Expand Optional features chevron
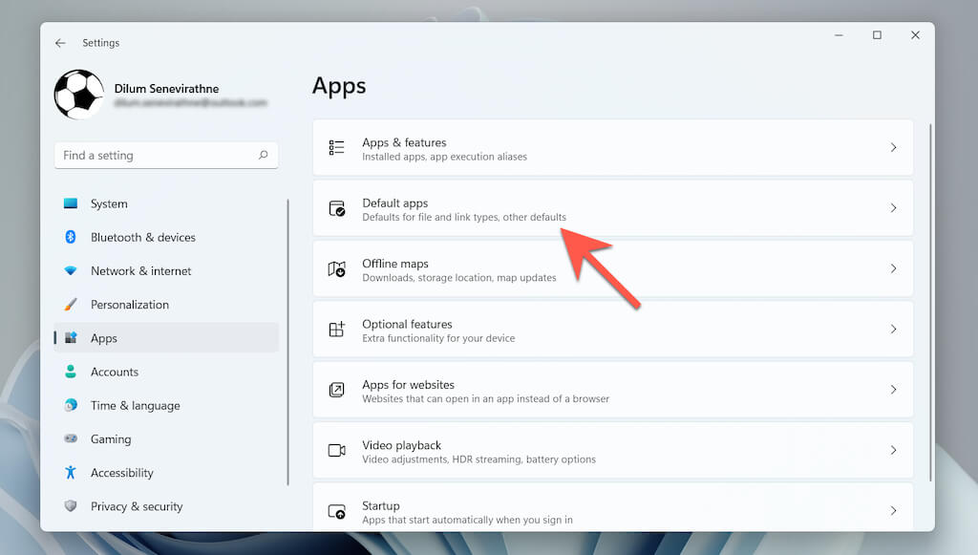 (x=893, y=330)
